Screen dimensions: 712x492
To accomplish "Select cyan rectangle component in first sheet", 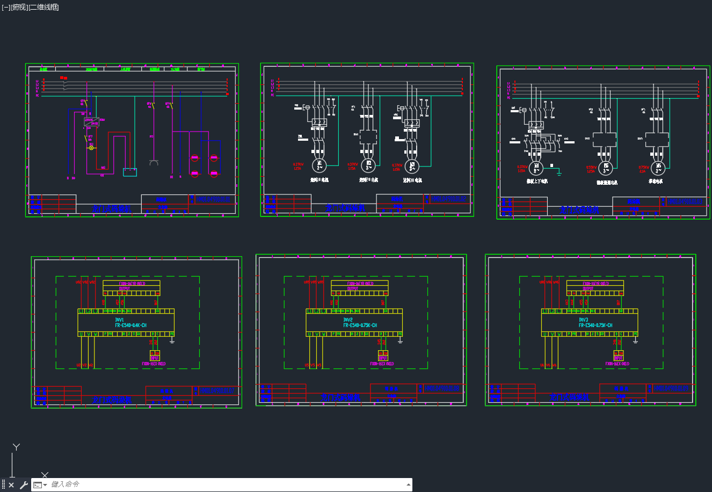I will (130, 172).
